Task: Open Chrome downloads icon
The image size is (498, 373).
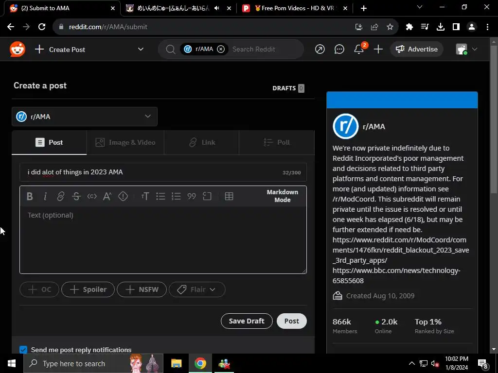Action: pyautogui.click(x=441, y=27)
